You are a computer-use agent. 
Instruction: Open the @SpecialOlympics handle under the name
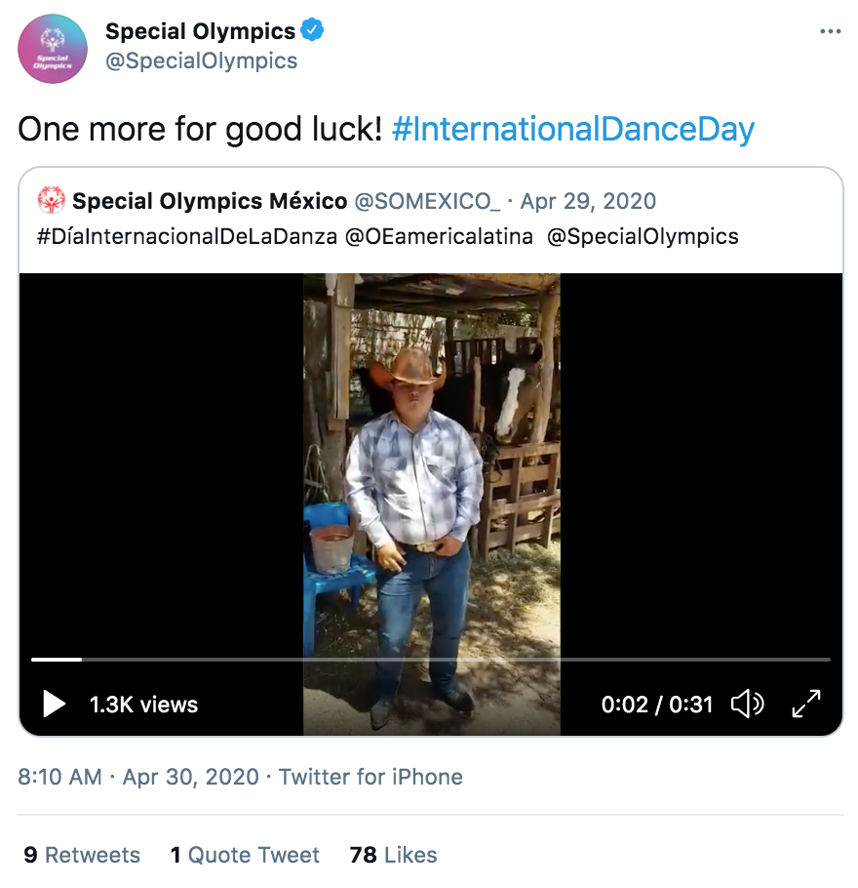tap(201, 61)
